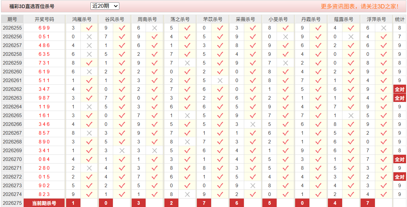Select the 鸿雁杀号 cross mark in row 2026256
Image resolution: width=407 pixels, height=207 pixels.
(89, 37)
